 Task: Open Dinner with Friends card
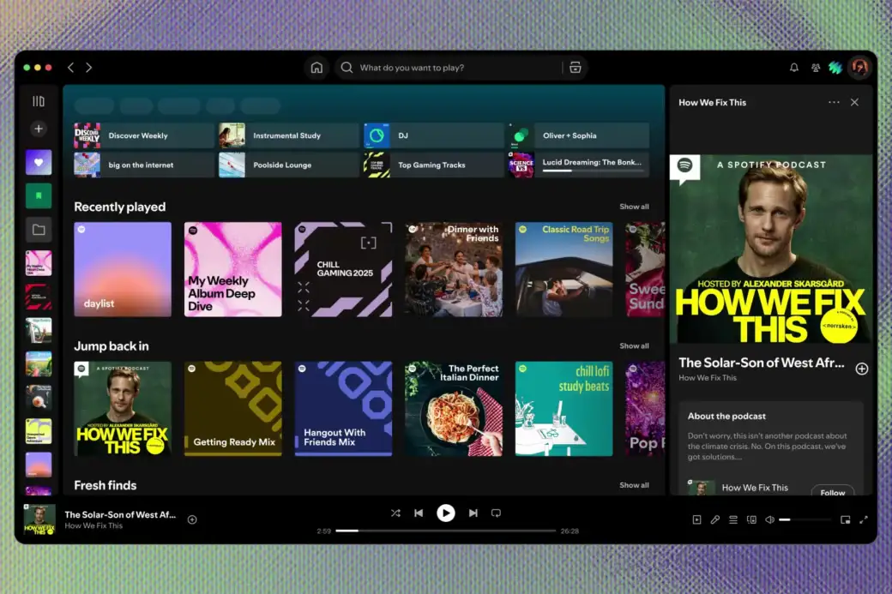coord(454,269)
